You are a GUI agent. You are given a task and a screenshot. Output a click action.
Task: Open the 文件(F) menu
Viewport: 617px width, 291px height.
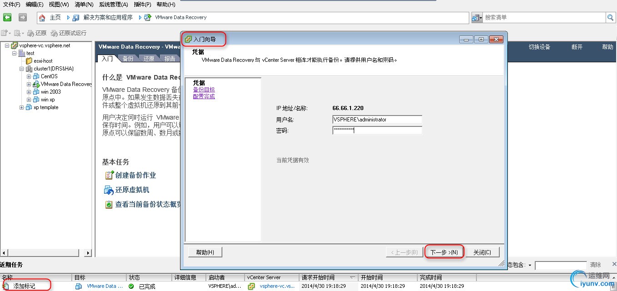tap(12, 5)
